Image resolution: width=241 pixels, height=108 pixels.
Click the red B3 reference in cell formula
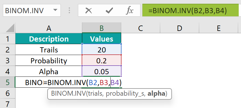[x=104, y=83]
